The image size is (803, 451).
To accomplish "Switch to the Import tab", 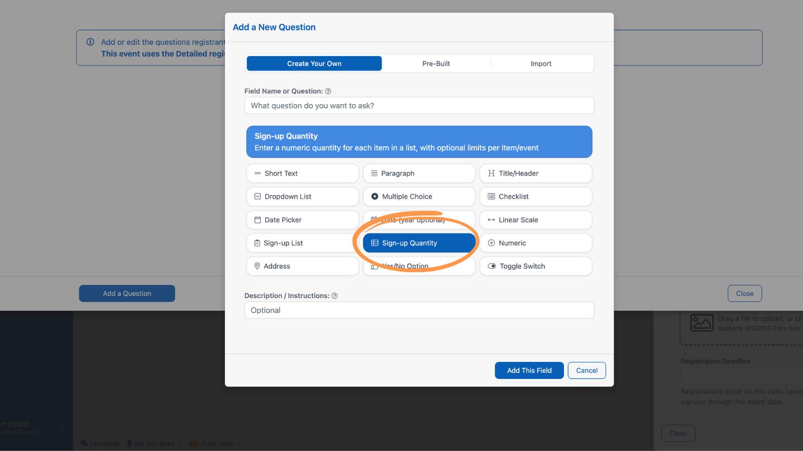I will coord(541,64).
